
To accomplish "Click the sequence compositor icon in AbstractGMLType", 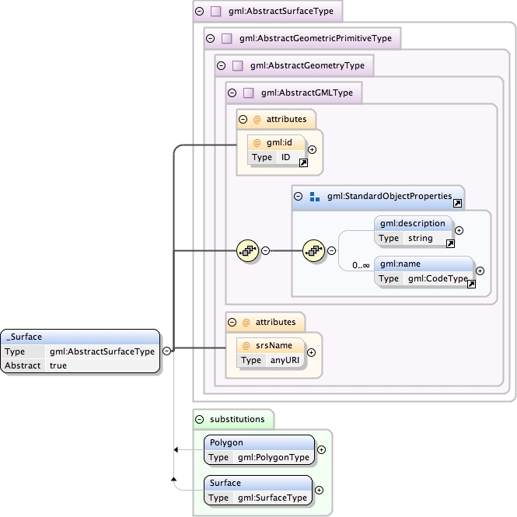I will (248, 251).
